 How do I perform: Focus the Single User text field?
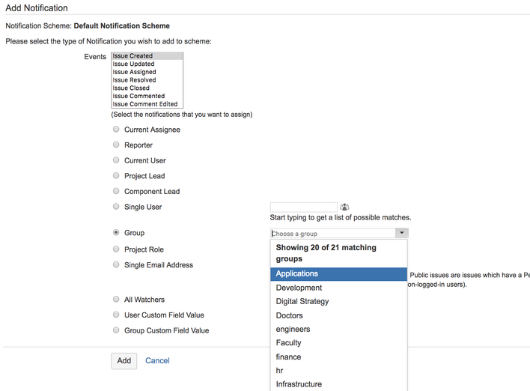tap(303, 207)
